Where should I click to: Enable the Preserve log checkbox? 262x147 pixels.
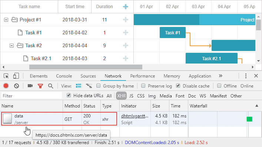pos(143,86)
